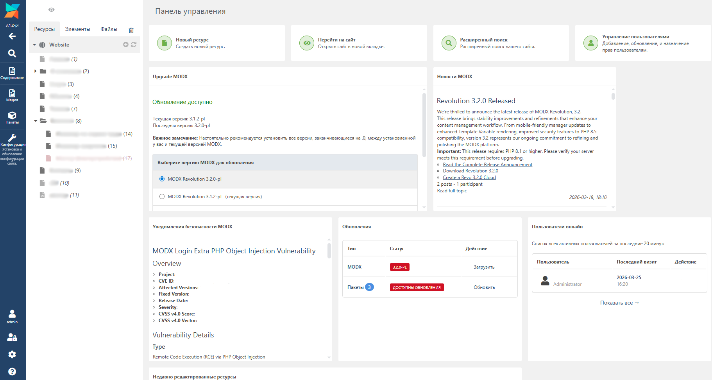
Task: Click the plus icon beside Website
Action: pyautogui.click(x=126, y=45)
